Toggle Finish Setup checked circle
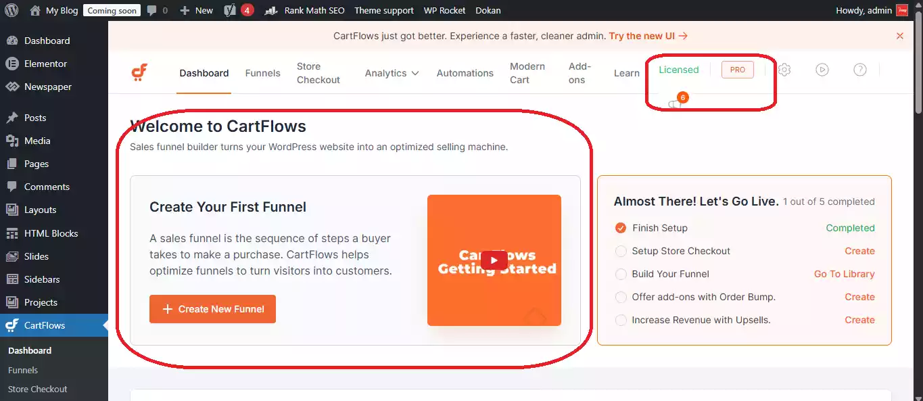The width and height of the screenshot is (923, 401). click(621, 228)
